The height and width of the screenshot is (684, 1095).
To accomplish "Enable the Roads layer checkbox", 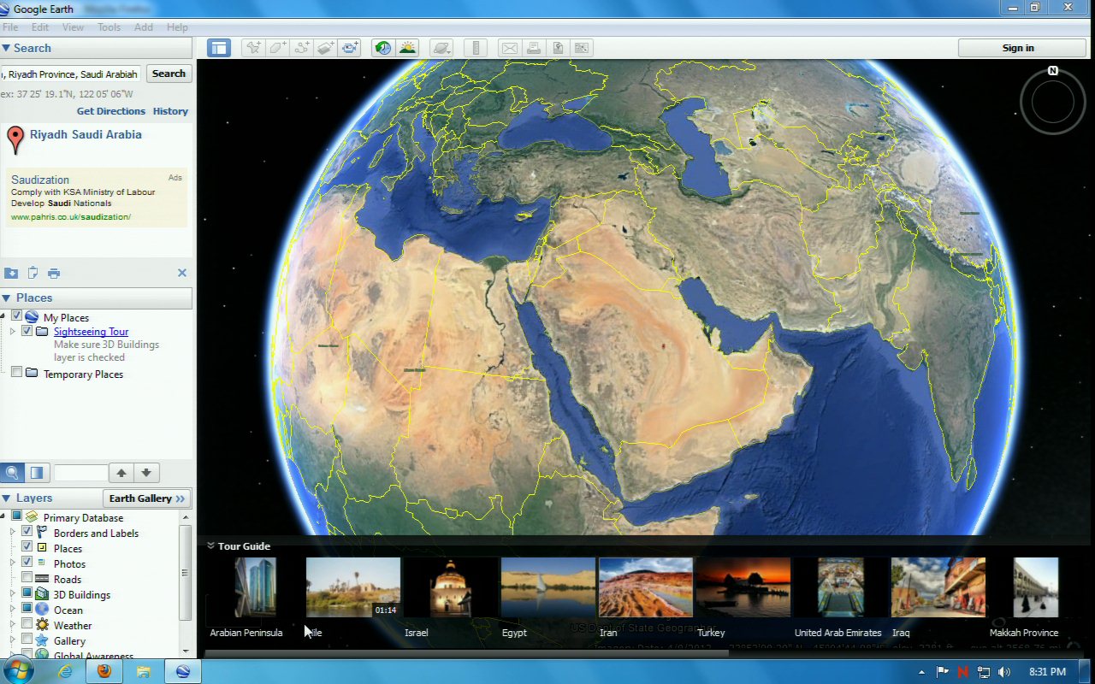I will click(27, 579).
